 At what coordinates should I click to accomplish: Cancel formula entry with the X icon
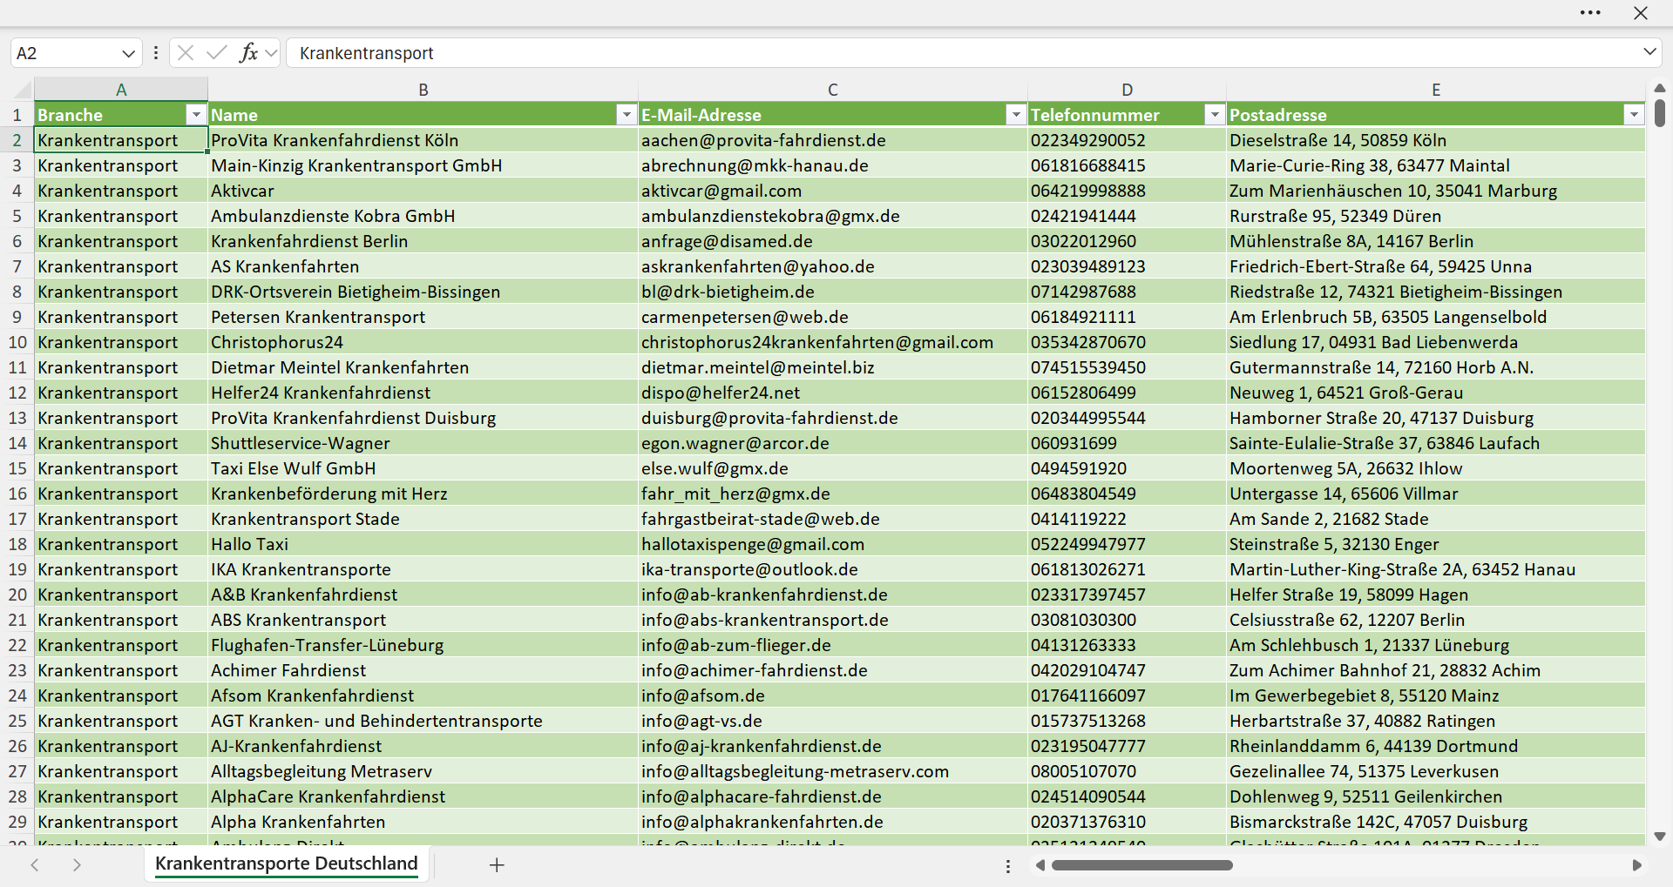click(x=185, y=53)
